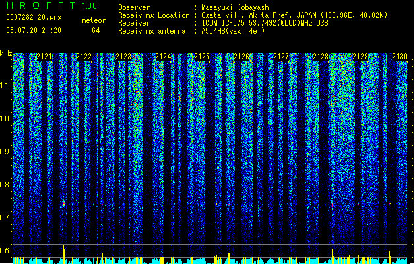Click the 2130 time marker
Viewport: 415px width, 264px height.
[x=400, y=57]
